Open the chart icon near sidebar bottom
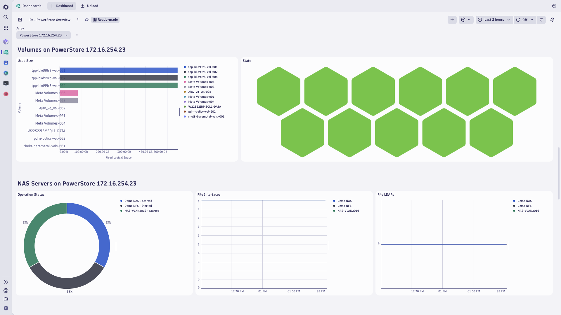The width and height of the screenshot is (561, 315). [x=6, y=299]
